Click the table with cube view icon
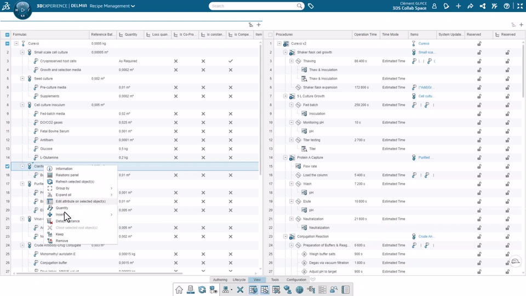526x296 pixels. point(253,289)
